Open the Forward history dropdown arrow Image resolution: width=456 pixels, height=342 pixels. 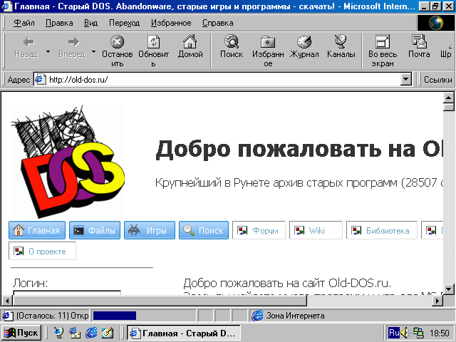(93, 52)
